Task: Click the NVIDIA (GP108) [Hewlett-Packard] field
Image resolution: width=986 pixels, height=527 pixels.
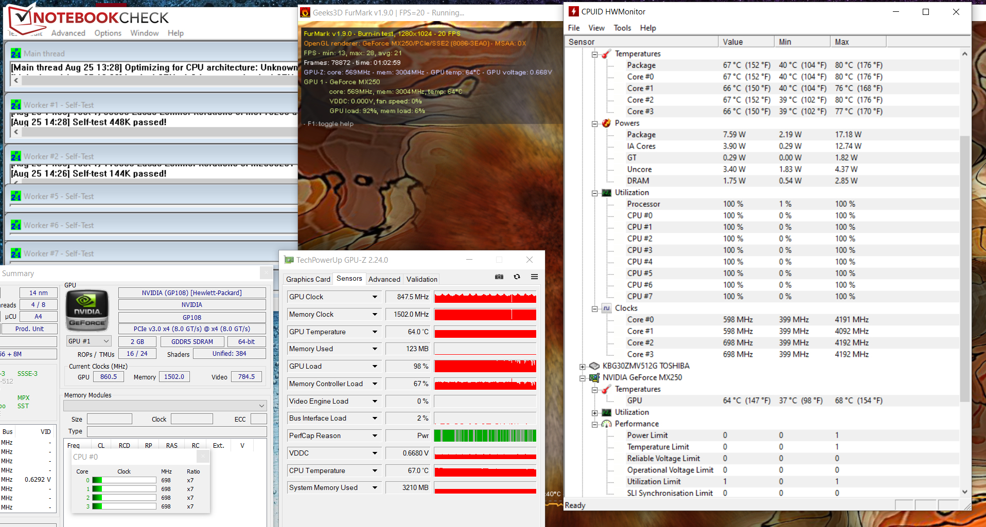Action: tap(192, 293)
